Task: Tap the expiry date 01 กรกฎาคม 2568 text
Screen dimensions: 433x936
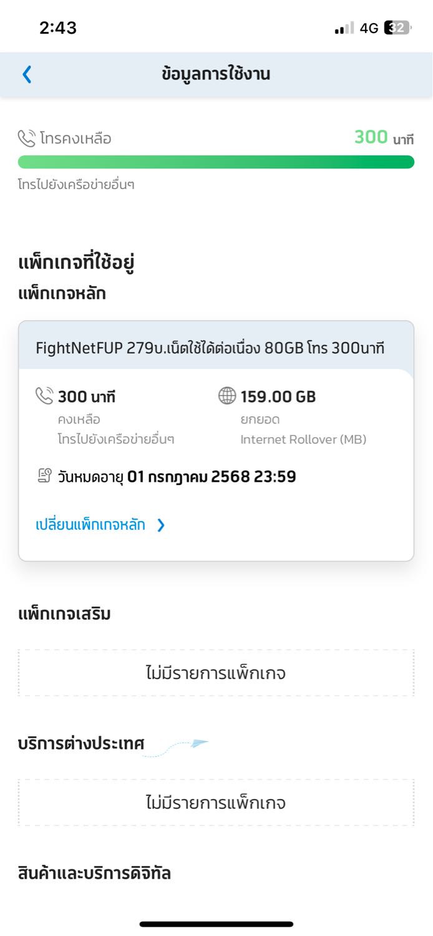Action: click(x=212, y=477)
